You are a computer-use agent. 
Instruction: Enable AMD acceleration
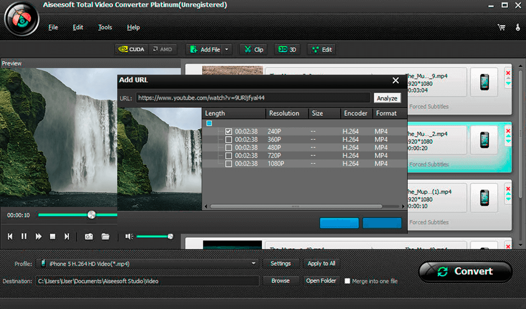(x=163, y=49)
